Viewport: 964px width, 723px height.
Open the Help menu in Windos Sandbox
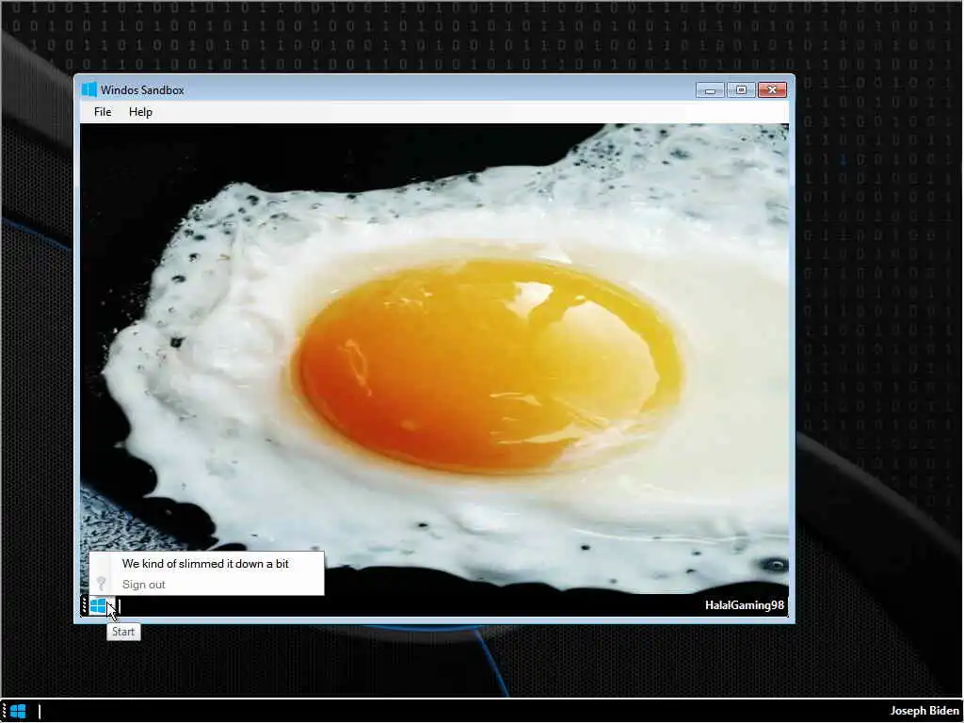pos(140,112)
